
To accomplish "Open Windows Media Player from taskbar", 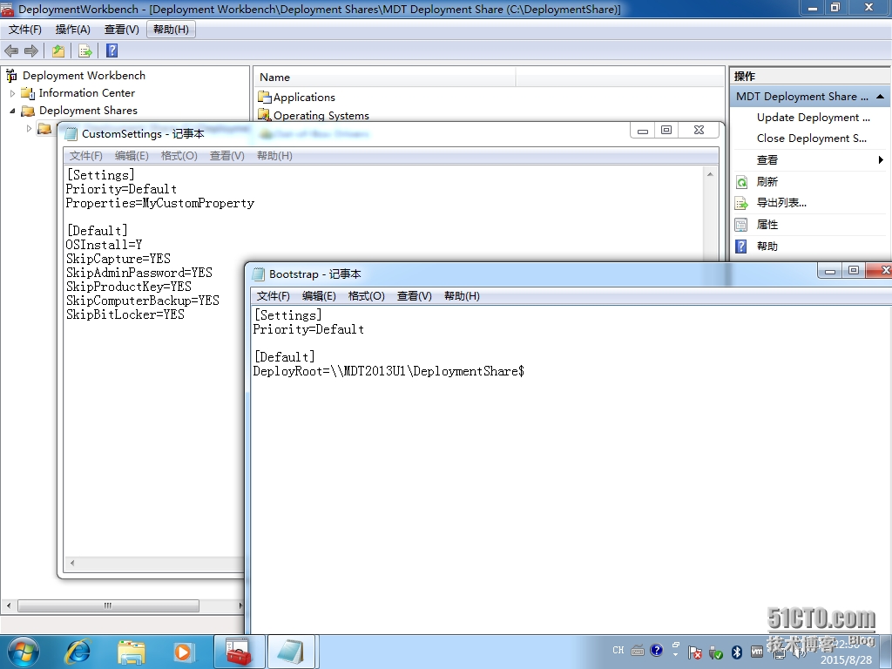I will 183,652.
